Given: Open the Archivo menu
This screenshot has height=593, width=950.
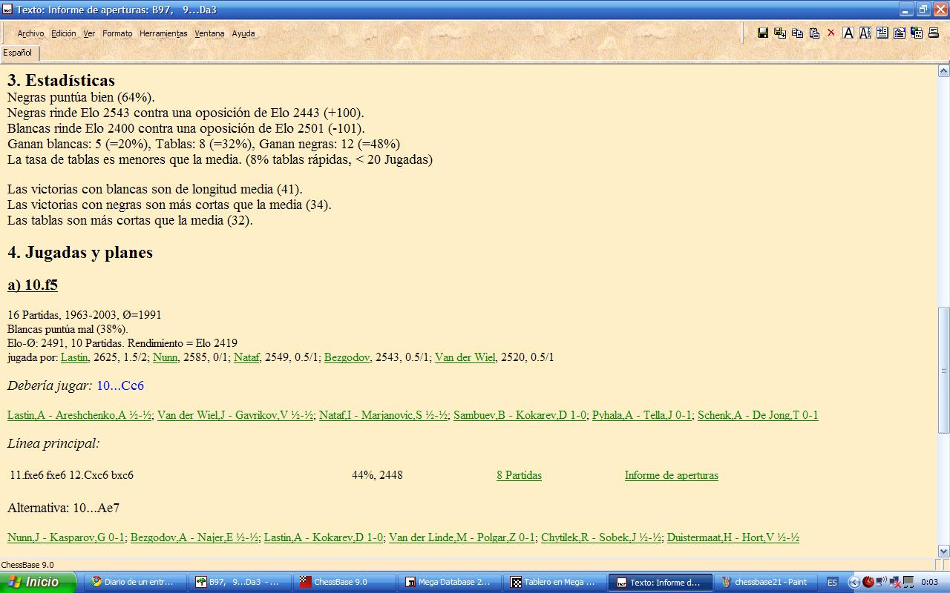Looking at the screenshot, I should pyautogui.click(x=30, y=33).
